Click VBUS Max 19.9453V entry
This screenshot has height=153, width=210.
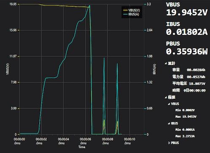coord(186,116)
